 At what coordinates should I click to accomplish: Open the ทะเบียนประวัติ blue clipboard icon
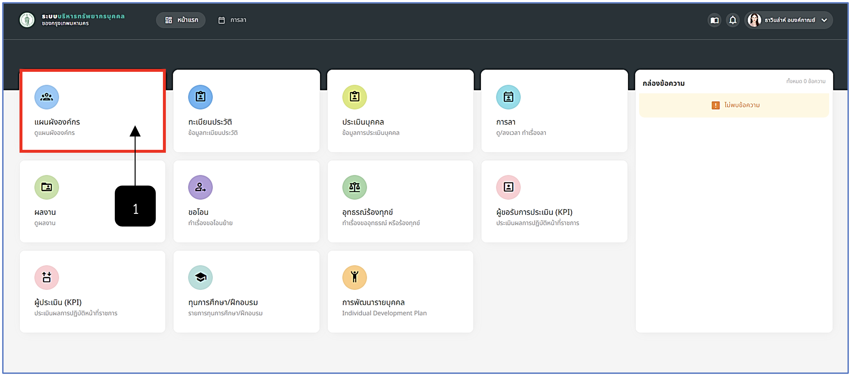200,97
